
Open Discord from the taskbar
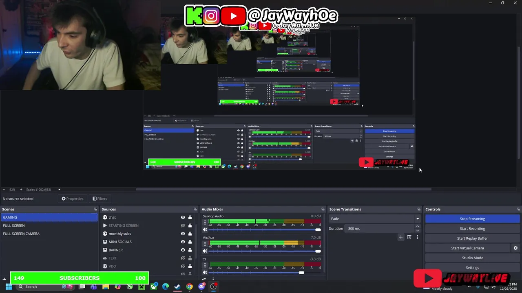[x=201, y=286]
